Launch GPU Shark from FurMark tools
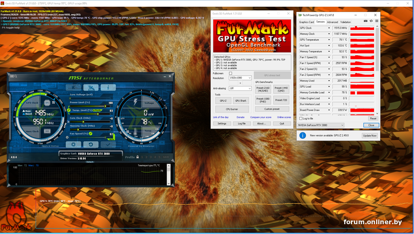The height and width of the screenshot is (234, 414). [241, 100]
